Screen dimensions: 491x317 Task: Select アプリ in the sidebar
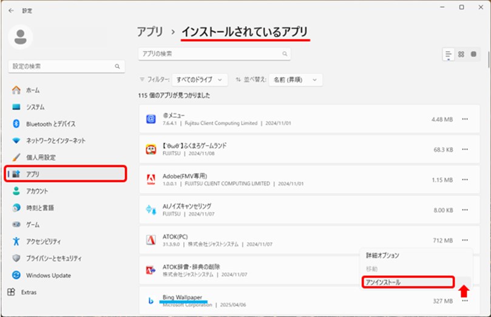(66, 174)
